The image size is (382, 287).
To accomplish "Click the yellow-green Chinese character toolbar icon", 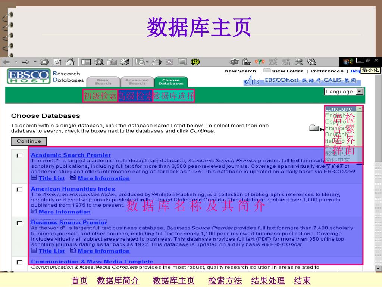I will [x=195, y=62].
